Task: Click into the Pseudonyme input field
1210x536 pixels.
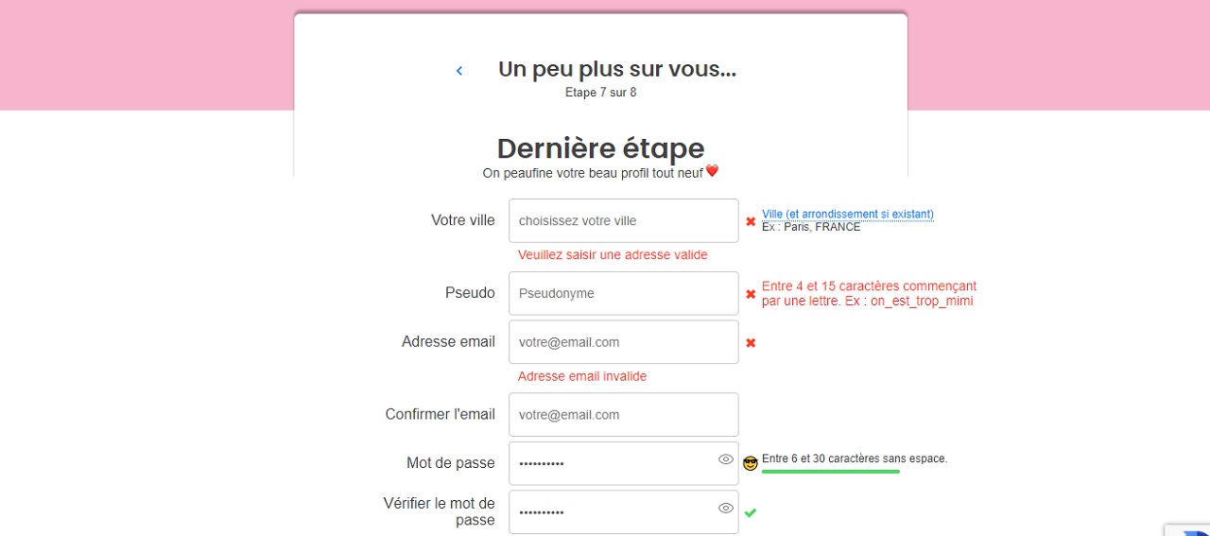Action: [x=624, y=293]
